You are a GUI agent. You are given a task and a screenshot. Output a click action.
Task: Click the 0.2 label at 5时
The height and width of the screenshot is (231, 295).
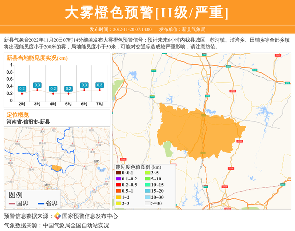68,89
